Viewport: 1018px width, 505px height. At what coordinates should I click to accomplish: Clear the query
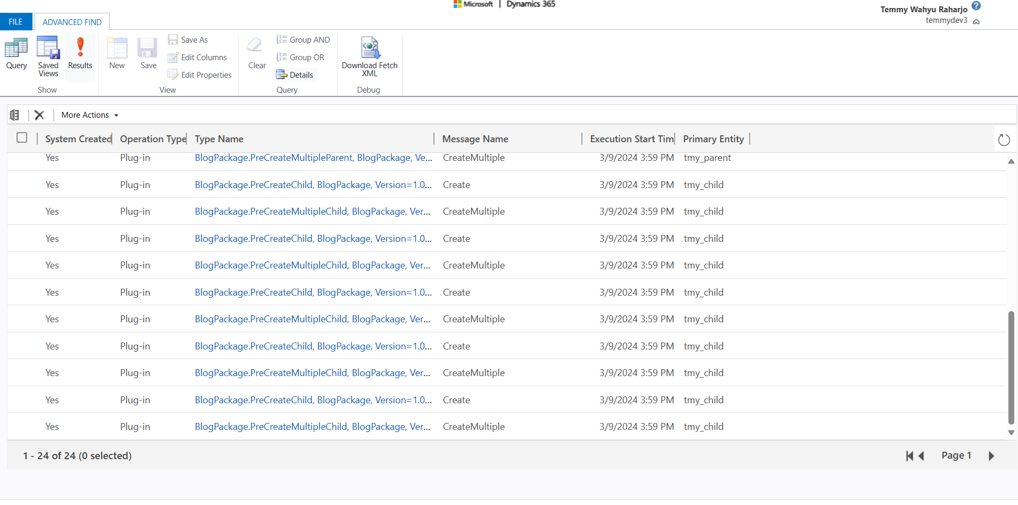pos(257,54)
